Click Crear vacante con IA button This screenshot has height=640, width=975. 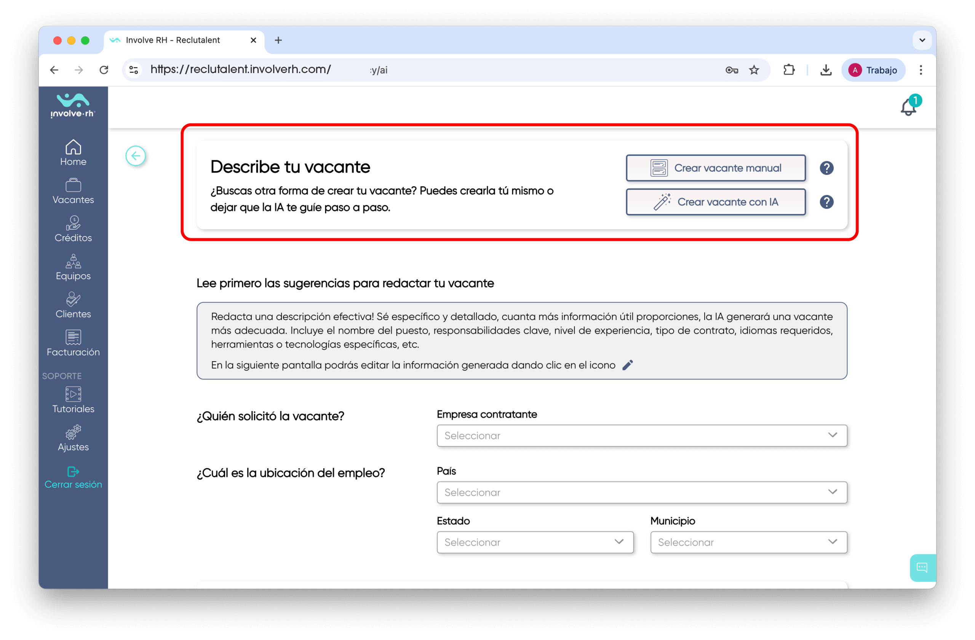pos(715,202)
